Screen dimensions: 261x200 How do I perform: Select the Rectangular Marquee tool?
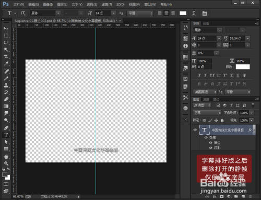pyautogui.click(x=6, y=36)
